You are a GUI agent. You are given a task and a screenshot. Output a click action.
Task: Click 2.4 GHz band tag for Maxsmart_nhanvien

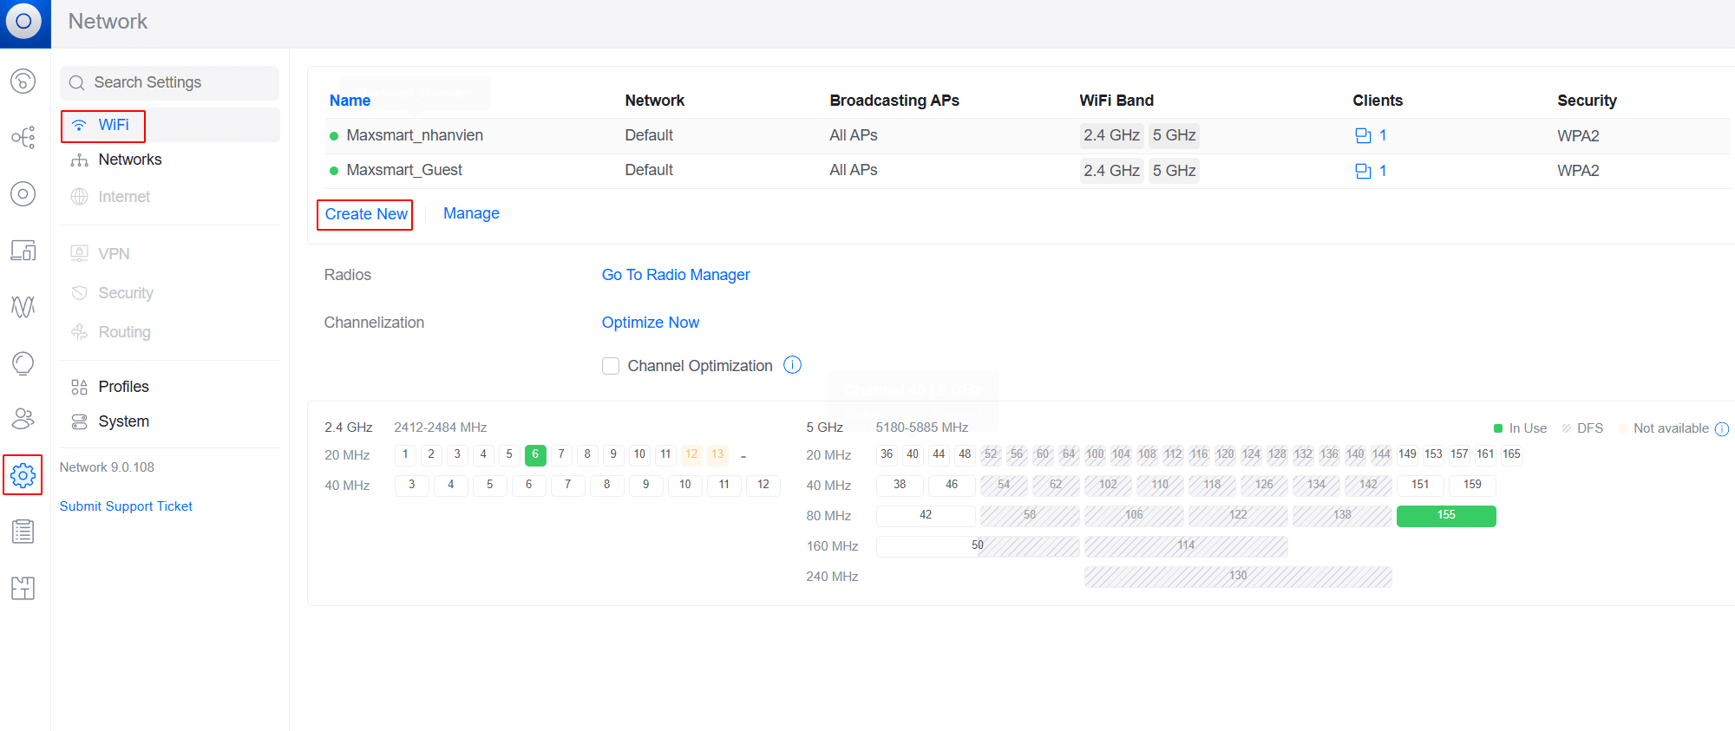pos(1111,135)
